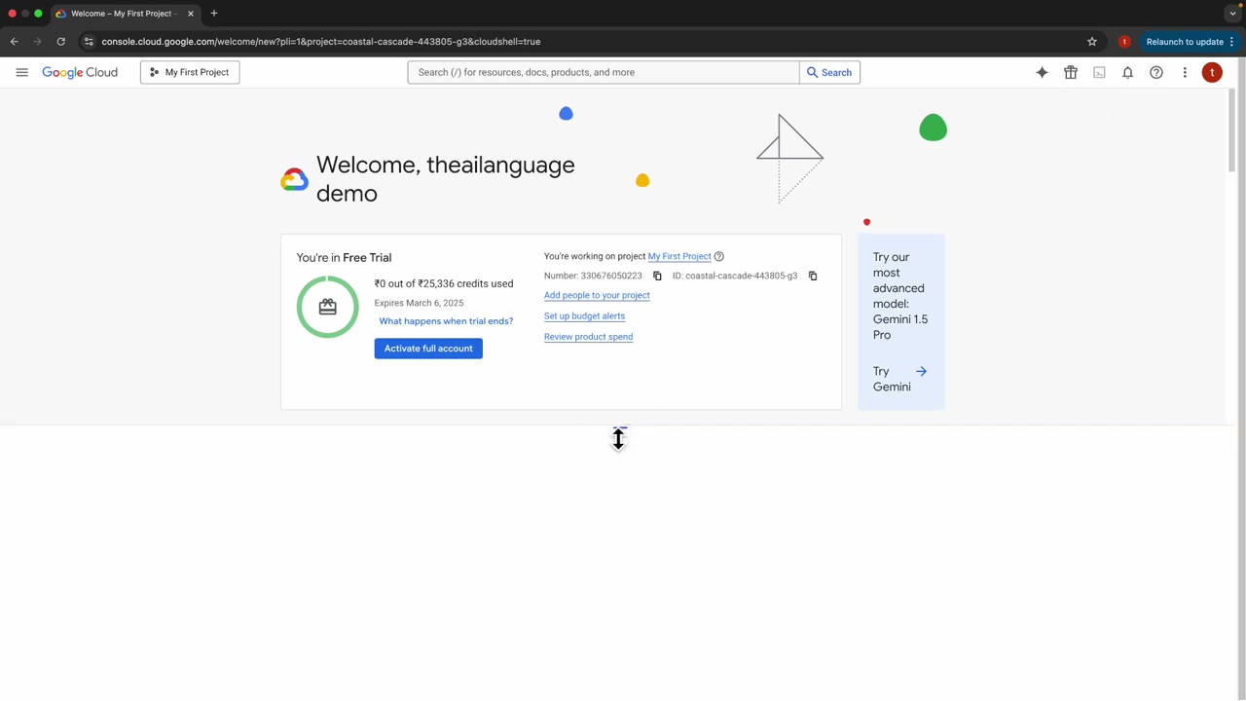The image size is (1246, 701).
Task: Open the navigation hamburger menu
Action: click(x=21, y=72)
